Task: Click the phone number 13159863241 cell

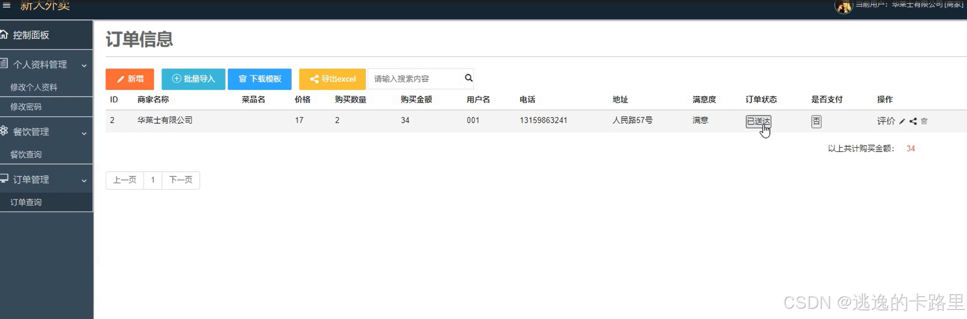Action: [544, 120]
